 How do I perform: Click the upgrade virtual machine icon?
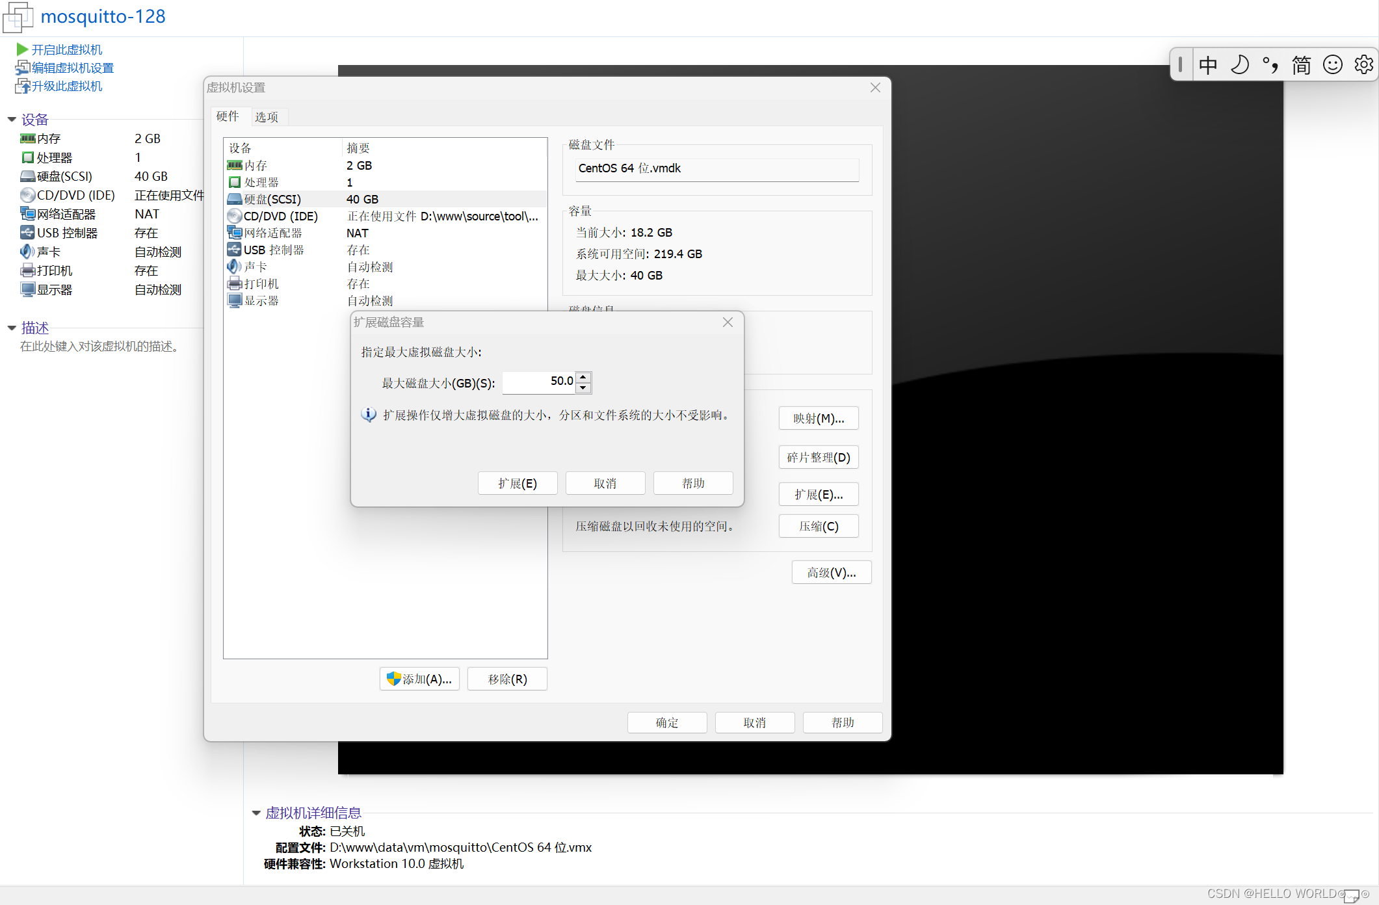pyautogui.click(x=22, y=86)
